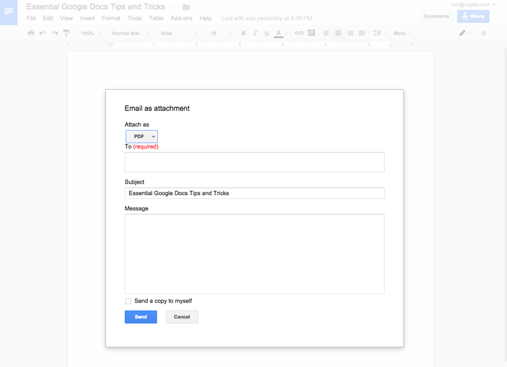Apply justified text alignment

[361, 33]
